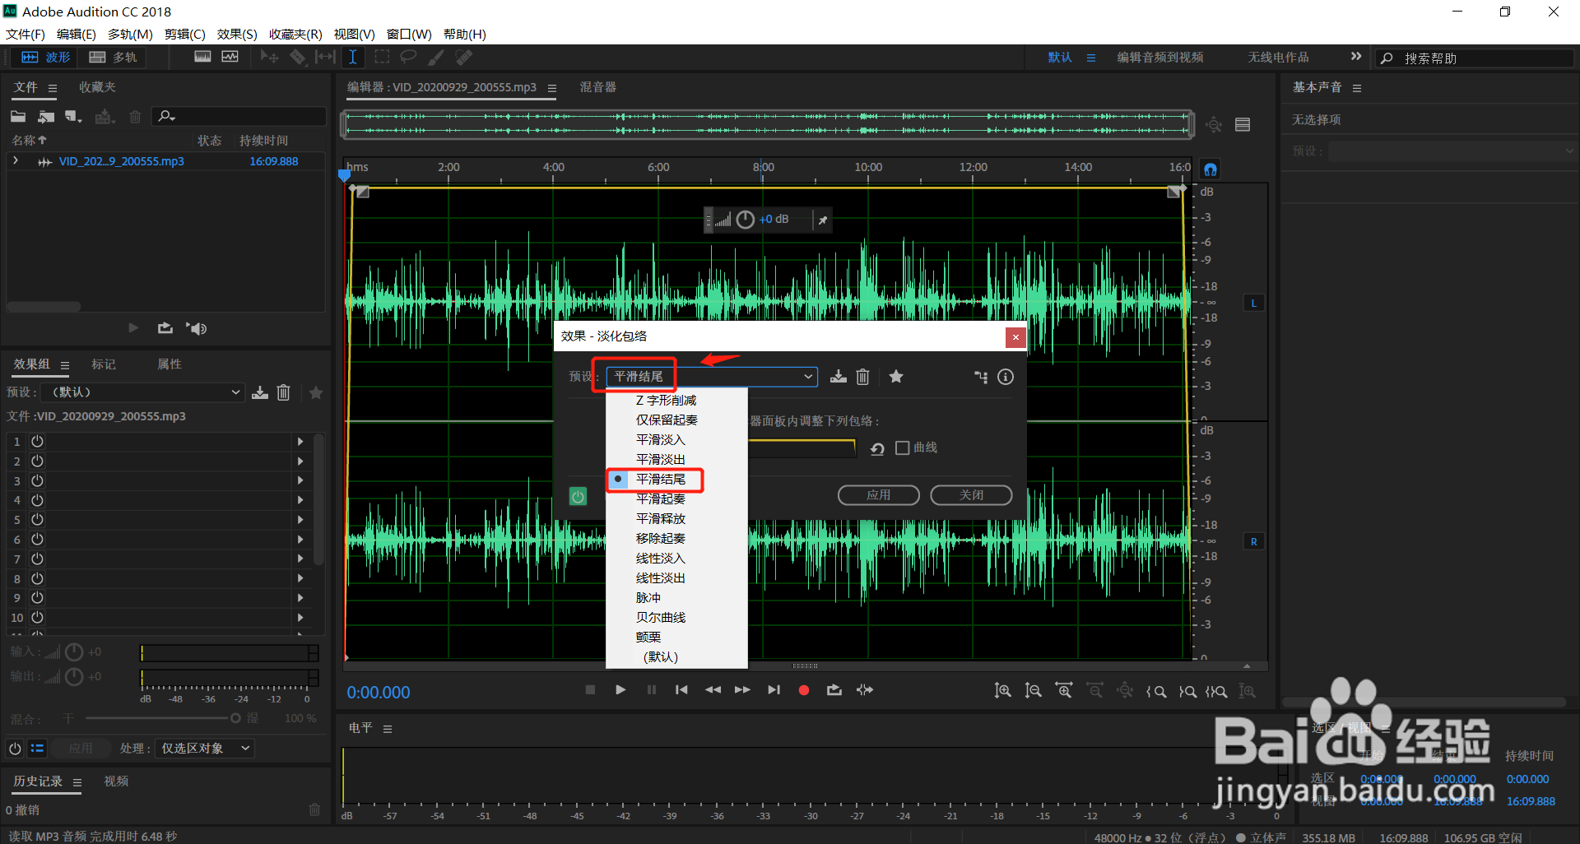Enable the 曲线 checkbox

coord(902,448)
